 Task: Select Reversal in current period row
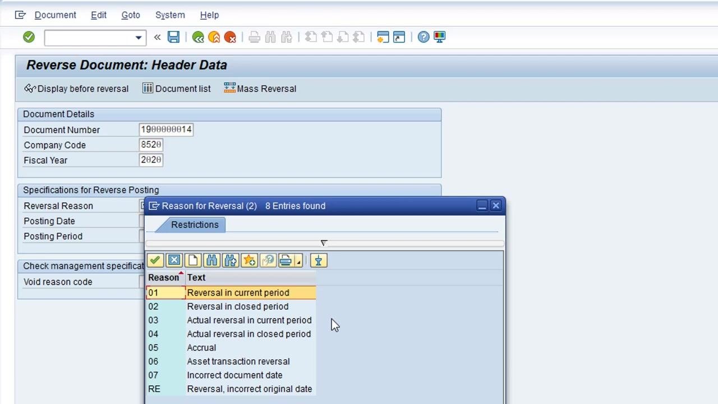[231, 292]
